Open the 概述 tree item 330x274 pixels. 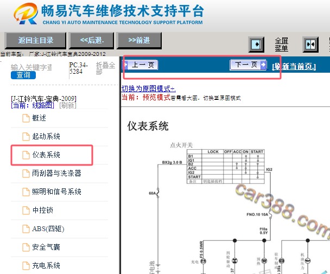tap(39, 118)
